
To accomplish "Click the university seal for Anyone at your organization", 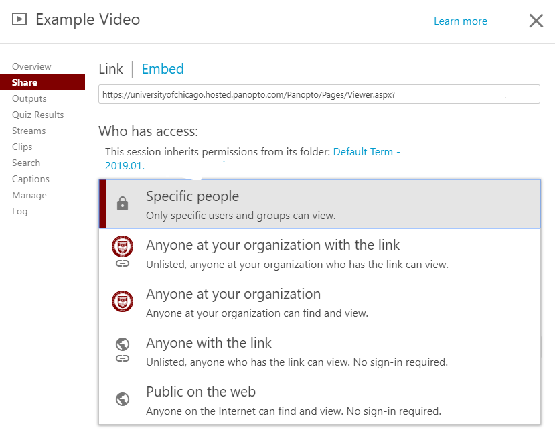I will pos(123,301).
